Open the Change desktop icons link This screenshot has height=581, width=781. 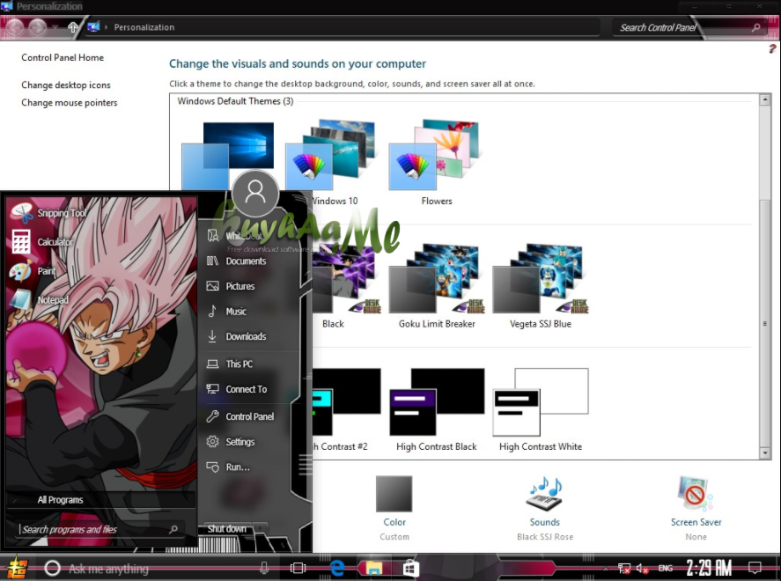coord(66,85)
